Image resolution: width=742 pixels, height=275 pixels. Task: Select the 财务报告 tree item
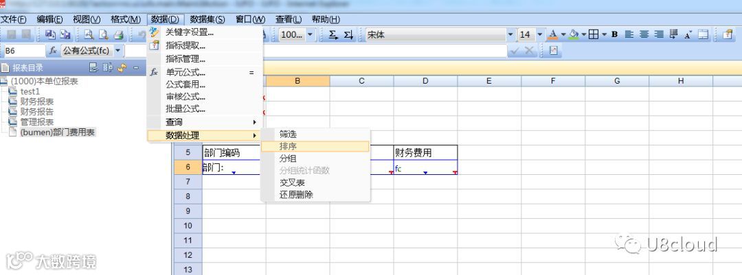[37, 112]
